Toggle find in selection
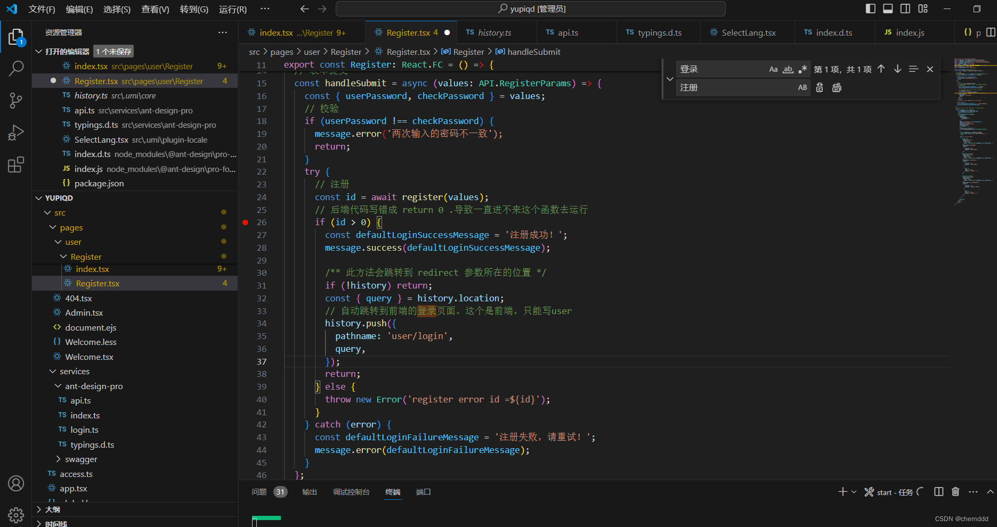The image size is (997, 527). tap(913, 69)
